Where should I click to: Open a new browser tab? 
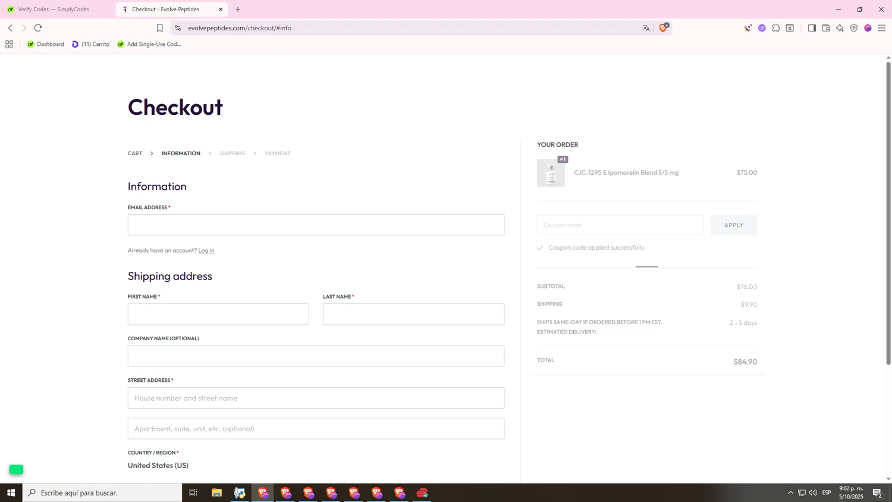(x=238, y=10)
